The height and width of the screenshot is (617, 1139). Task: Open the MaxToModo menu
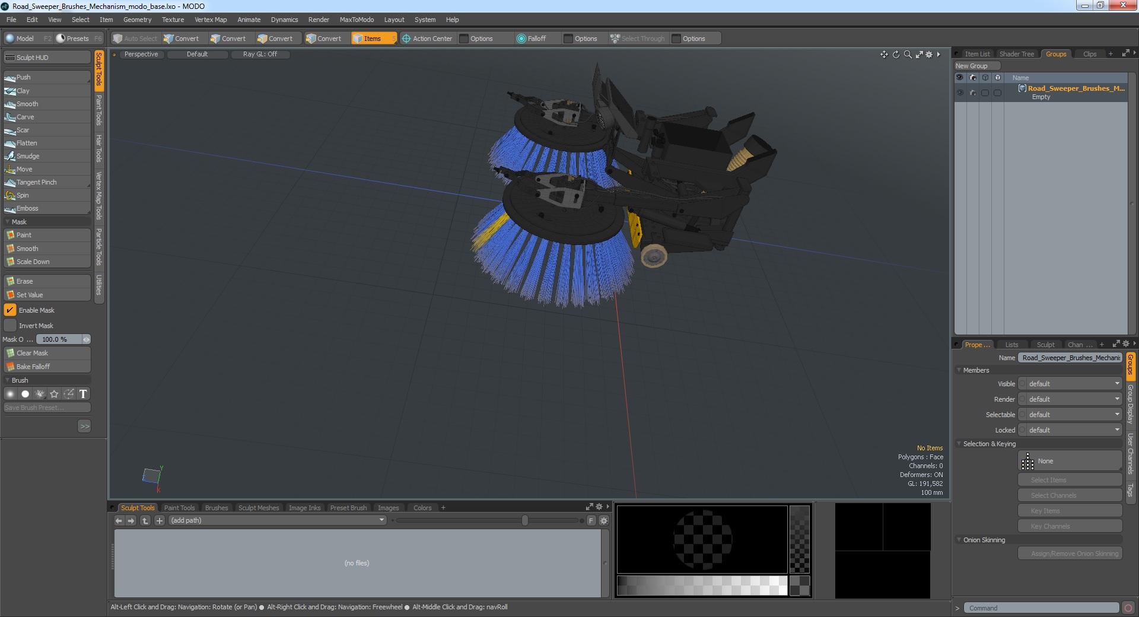point(357,20)
